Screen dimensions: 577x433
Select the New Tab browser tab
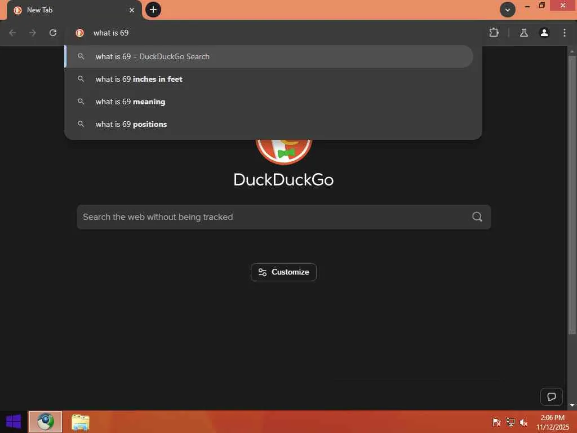pos(74,10)
